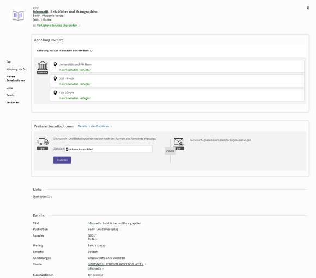Click Keine verfügbaren Exemplare für Digitalisierungen text
Screen dimensions: 316x278
(x=220, y=140)
